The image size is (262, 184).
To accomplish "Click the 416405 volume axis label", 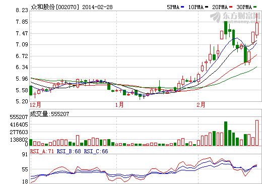I will [x=19, y=125].
